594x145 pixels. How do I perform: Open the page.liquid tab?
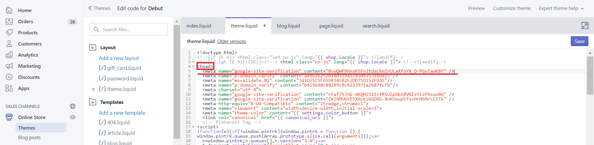point(331,26)
